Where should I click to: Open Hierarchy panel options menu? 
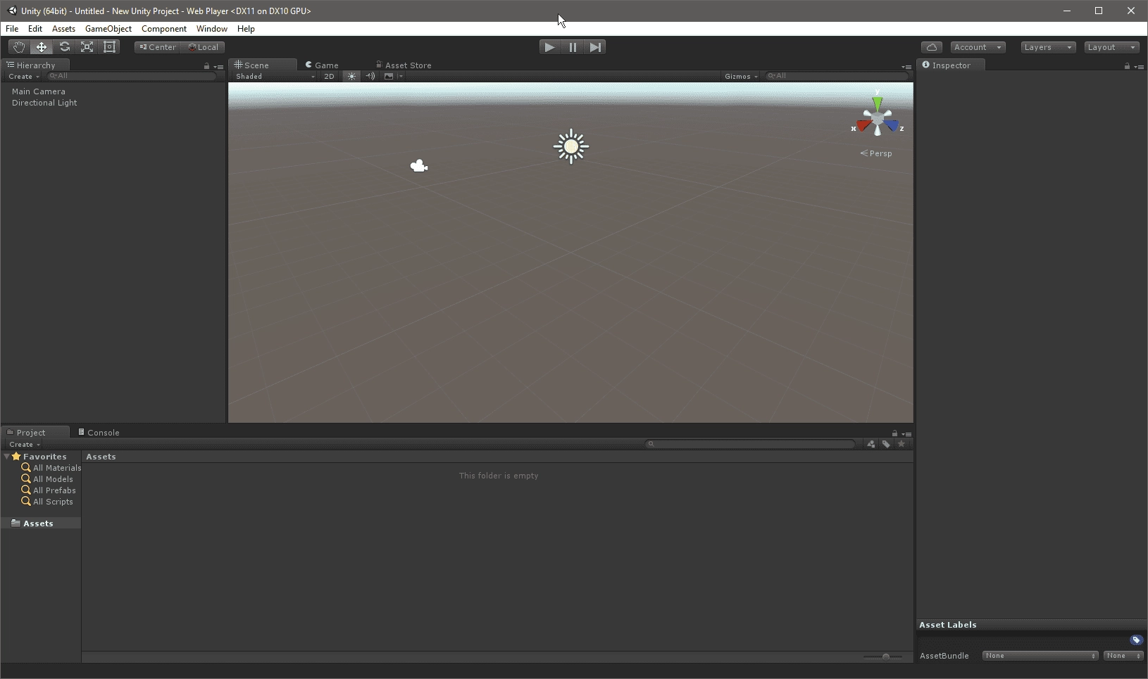tap(219, 67)
